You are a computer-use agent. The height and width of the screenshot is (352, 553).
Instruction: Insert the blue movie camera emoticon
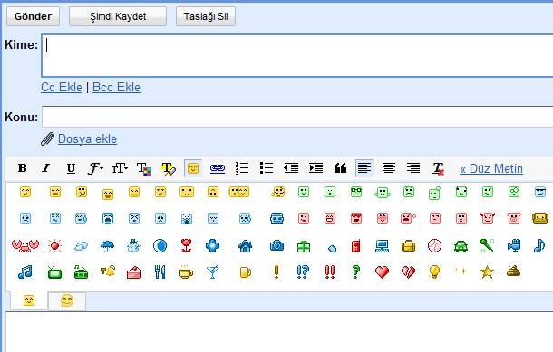[x=514, y=245]
